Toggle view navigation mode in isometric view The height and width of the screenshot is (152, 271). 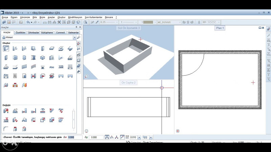point(86,76)
